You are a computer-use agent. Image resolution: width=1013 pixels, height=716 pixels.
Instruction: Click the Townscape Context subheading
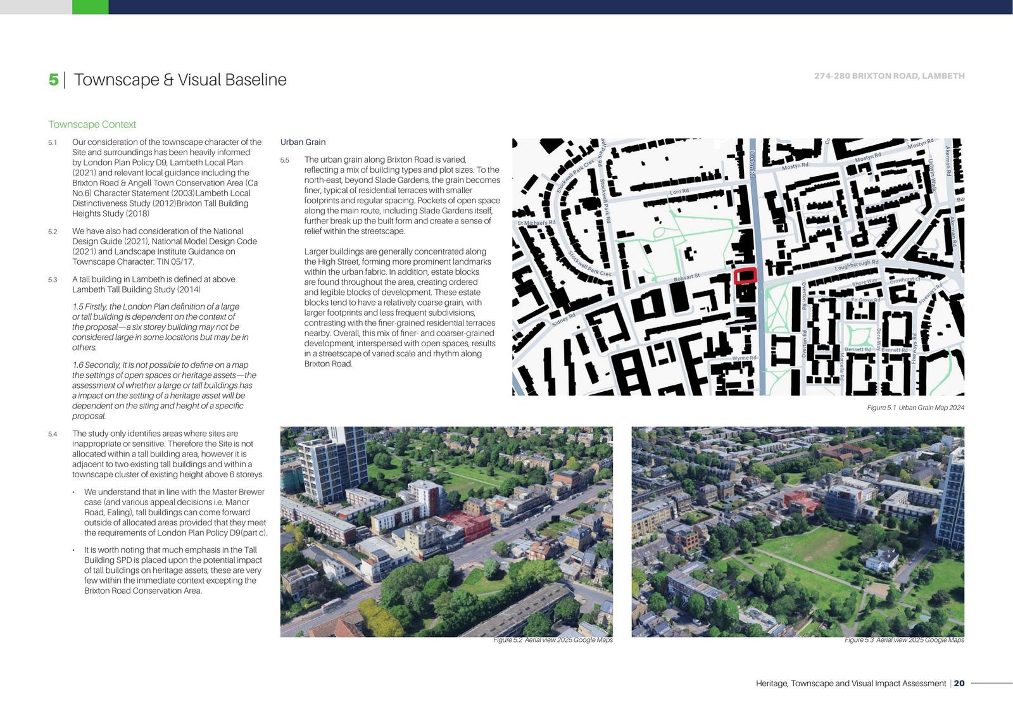92,125
